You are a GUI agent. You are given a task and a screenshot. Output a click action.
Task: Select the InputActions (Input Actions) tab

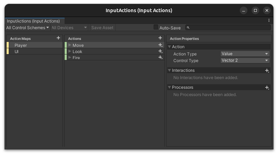coord(35,21)
